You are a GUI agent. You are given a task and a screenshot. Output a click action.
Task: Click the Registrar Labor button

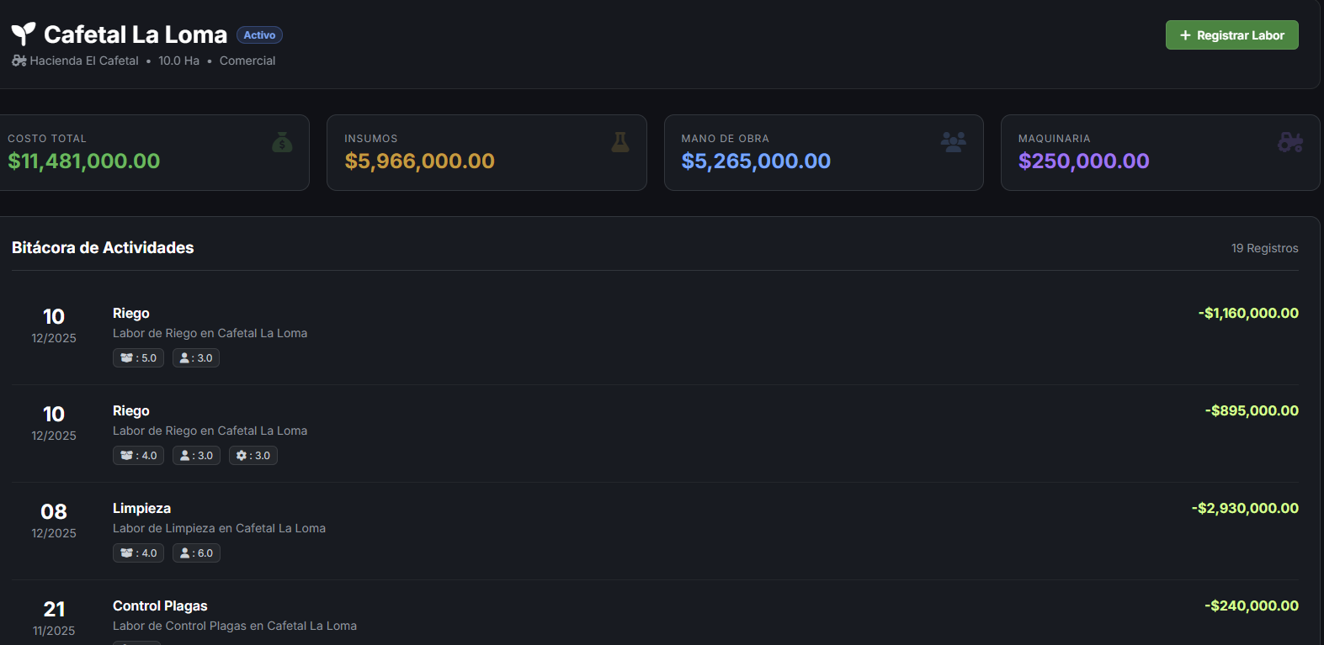[x=1231, y=35]
